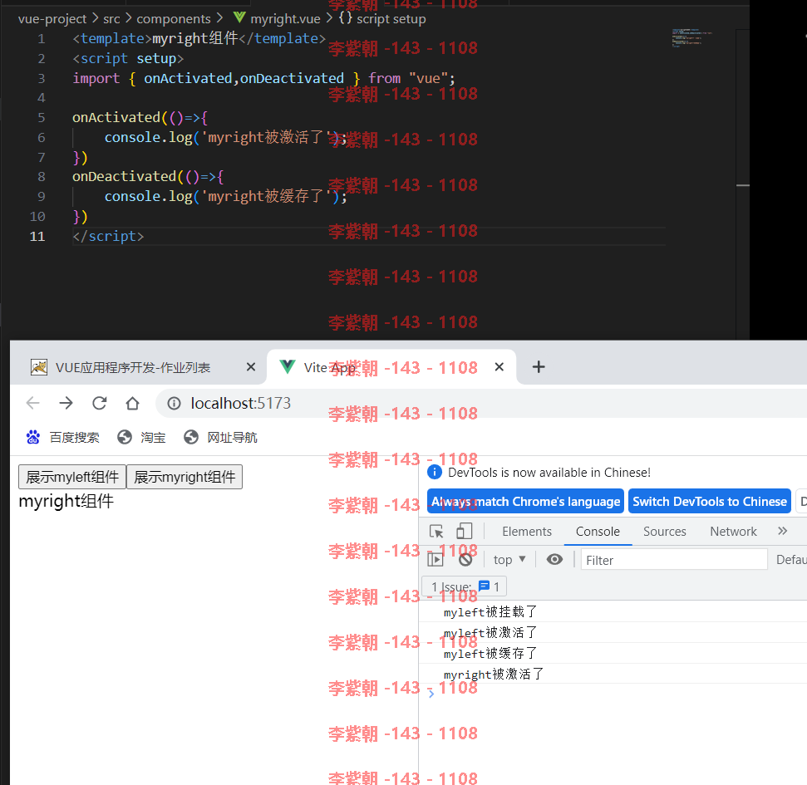Show the console sidebar
807x785 pixels.
[x=435, y=559]
